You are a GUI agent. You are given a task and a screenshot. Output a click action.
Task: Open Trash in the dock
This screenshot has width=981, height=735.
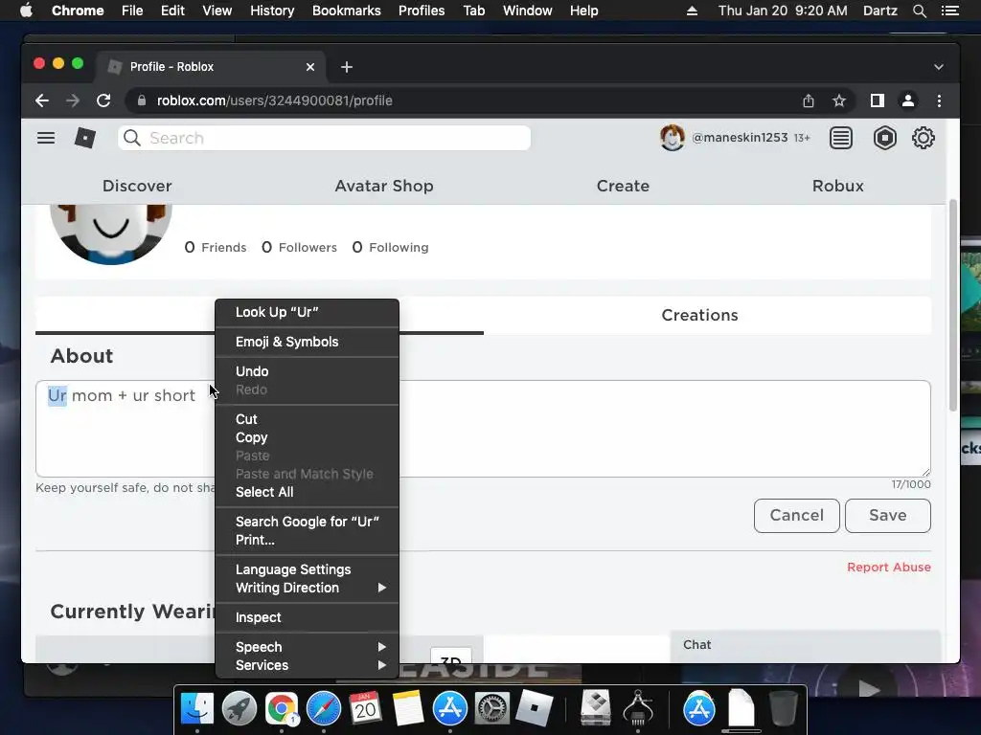point(783,708)
